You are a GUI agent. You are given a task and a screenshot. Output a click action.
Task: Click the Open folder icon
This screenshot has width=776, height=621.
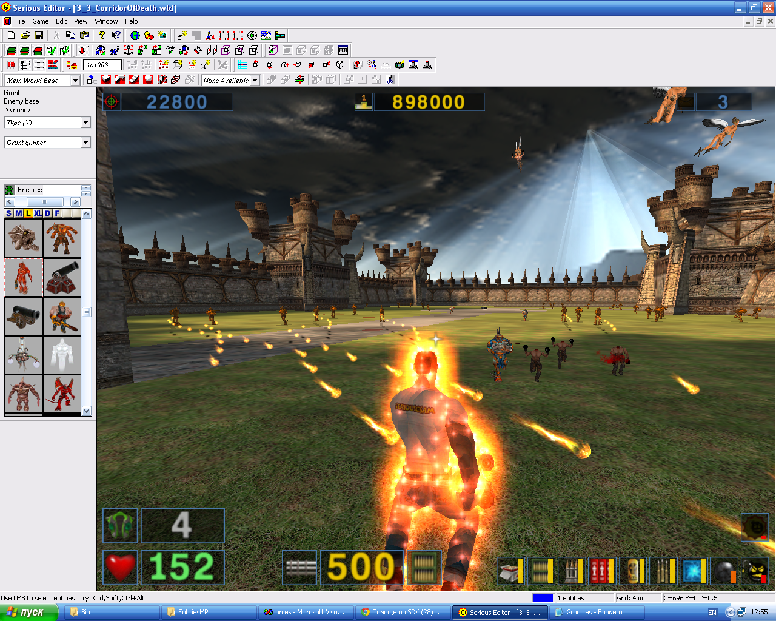pos(25,35)
